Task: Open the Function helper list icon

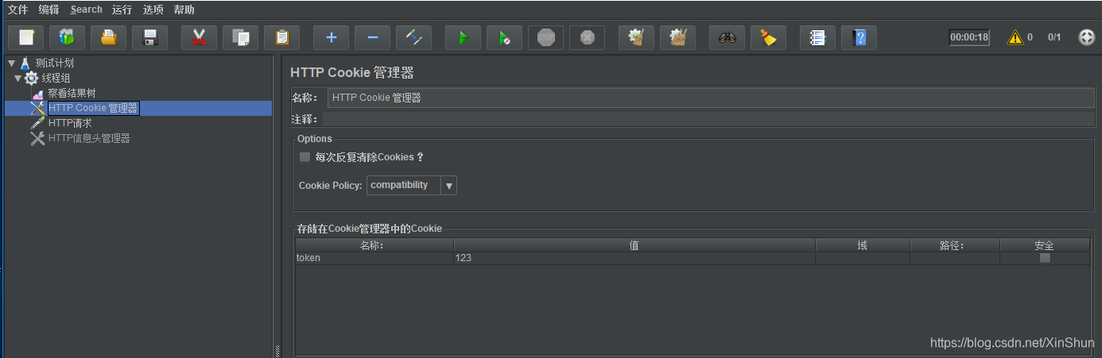Action: [818, 37]
